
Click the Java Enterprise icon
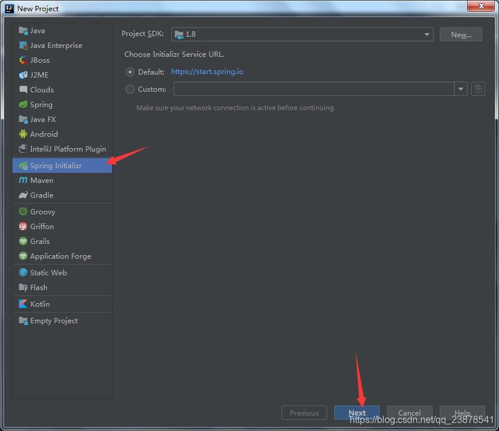(23, 46)
